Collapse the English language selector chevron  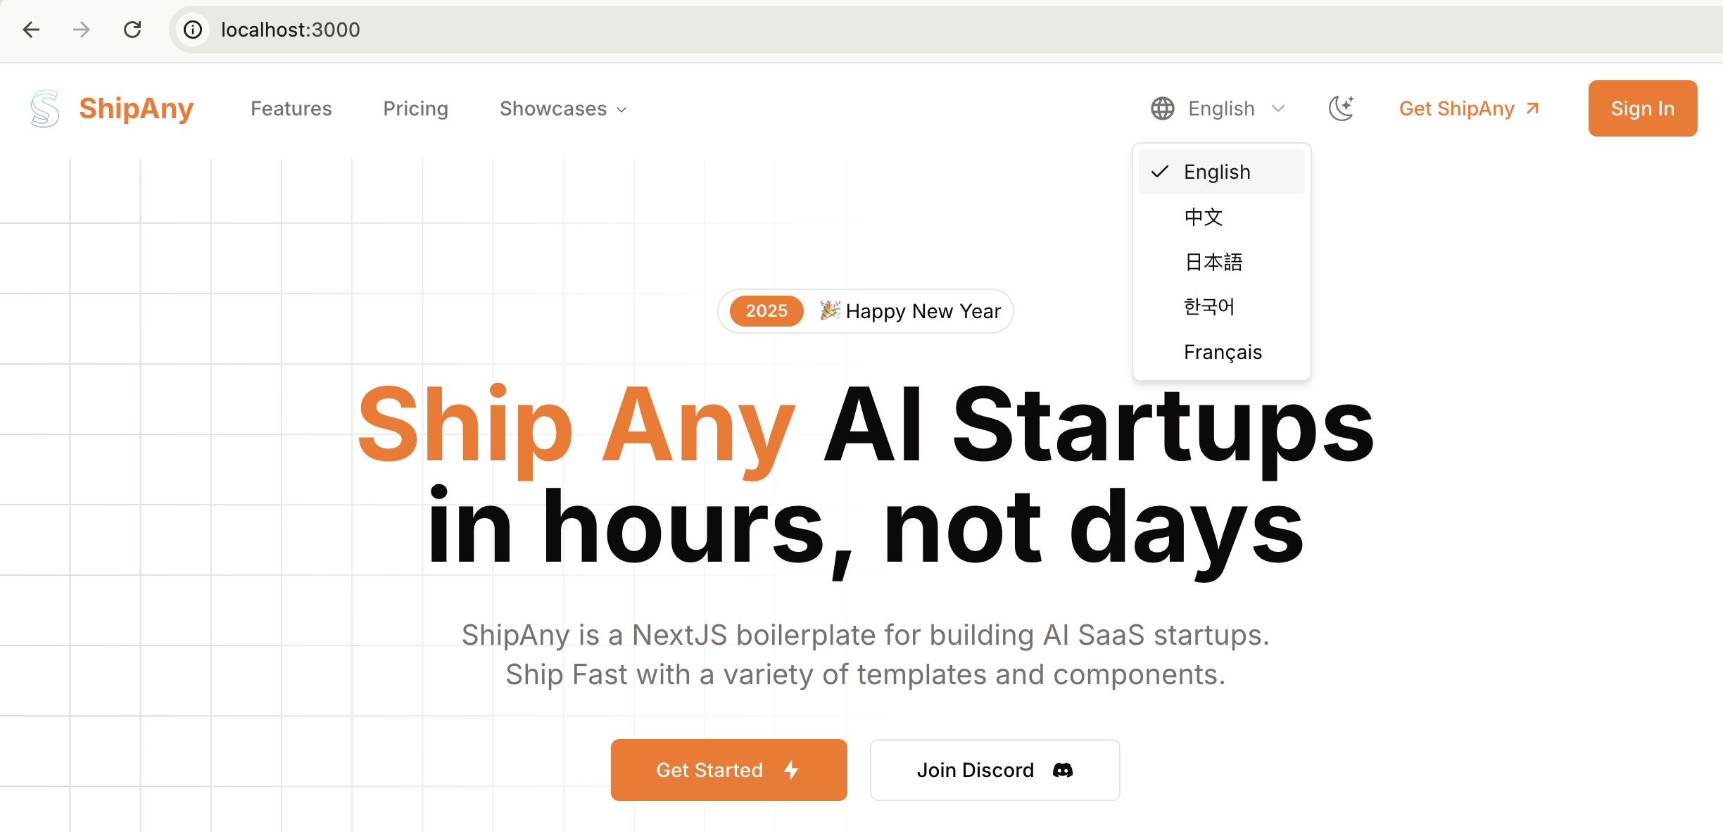pos(1278,108)
